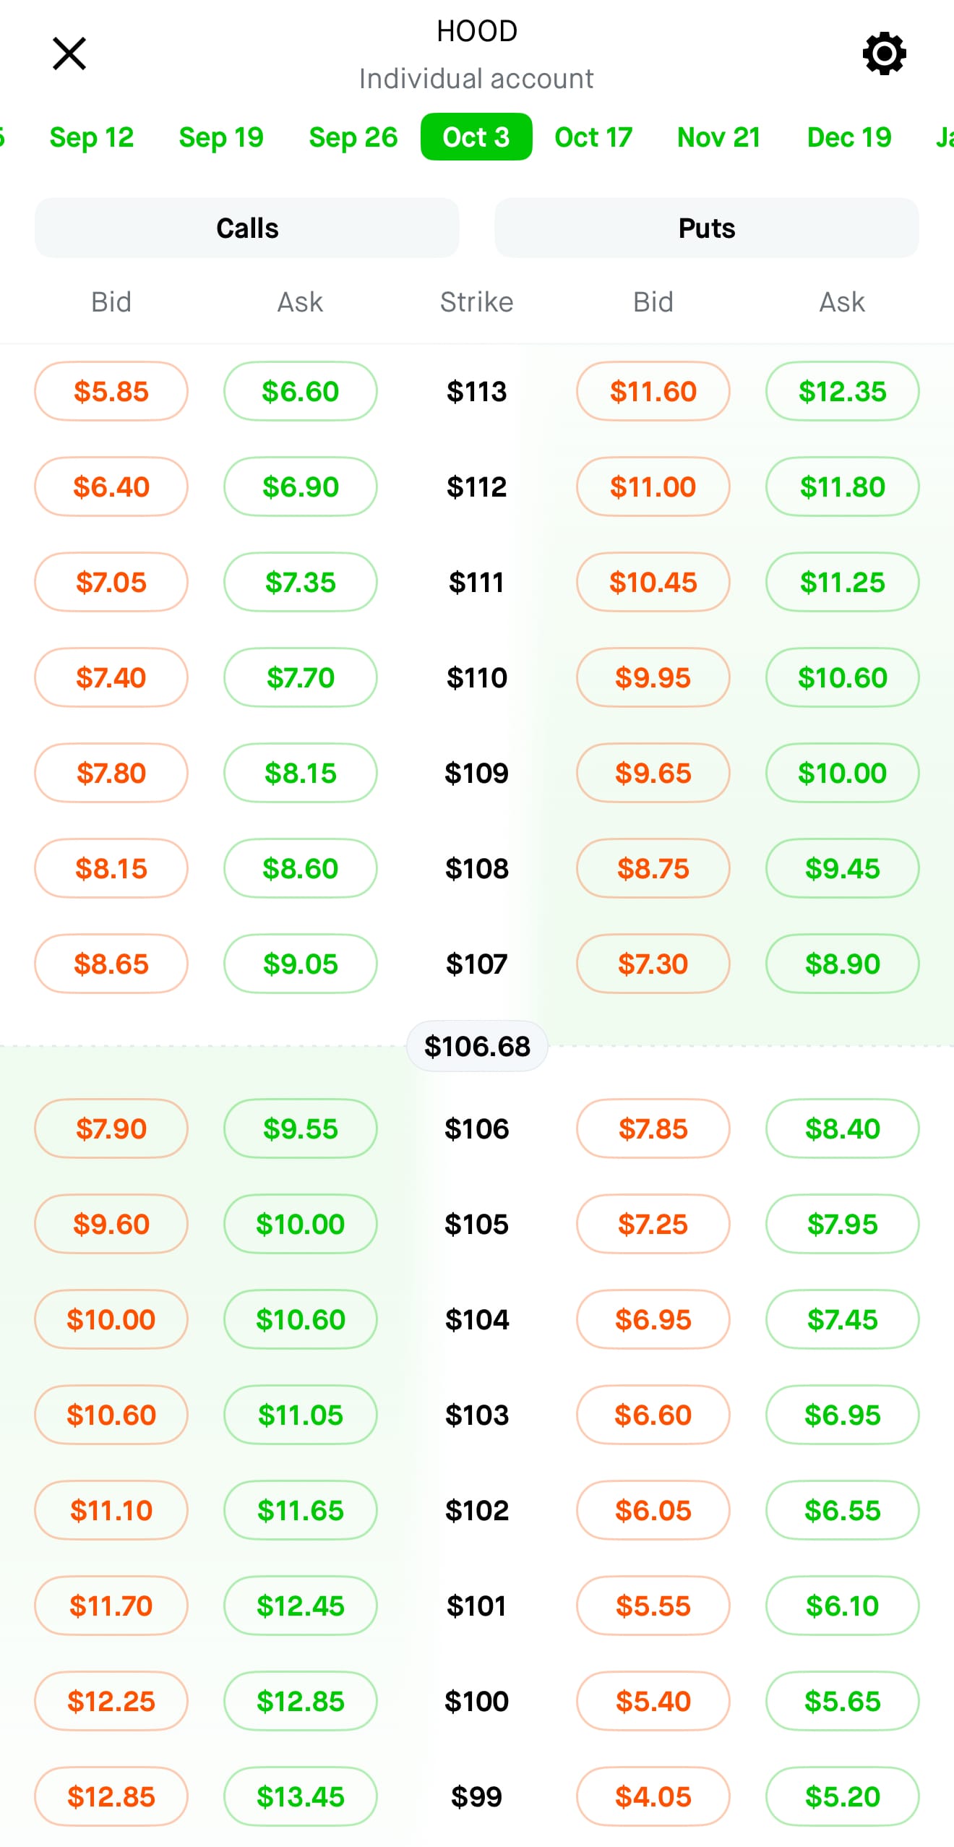Choose the $105 put bid $7.25

click(x=653, y=1224)
